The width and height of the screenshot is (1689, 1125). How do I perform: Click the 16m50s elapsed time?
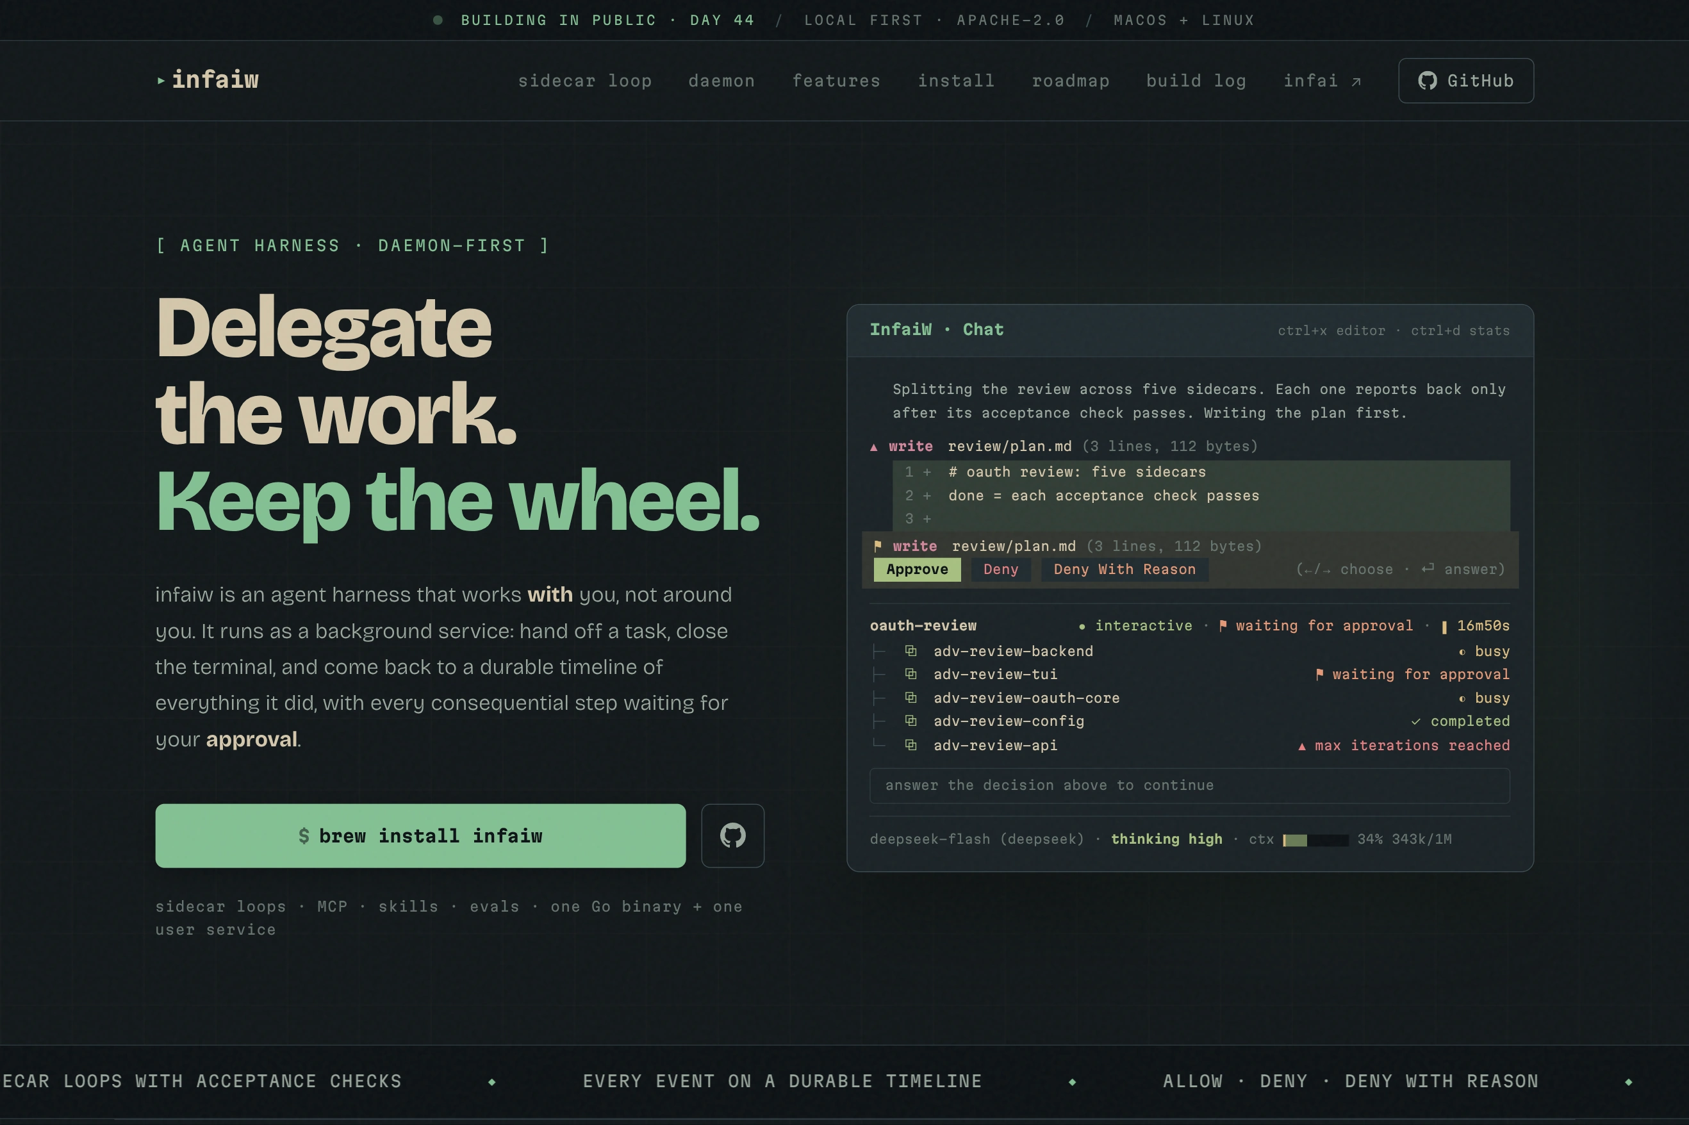coord(1483,626)
